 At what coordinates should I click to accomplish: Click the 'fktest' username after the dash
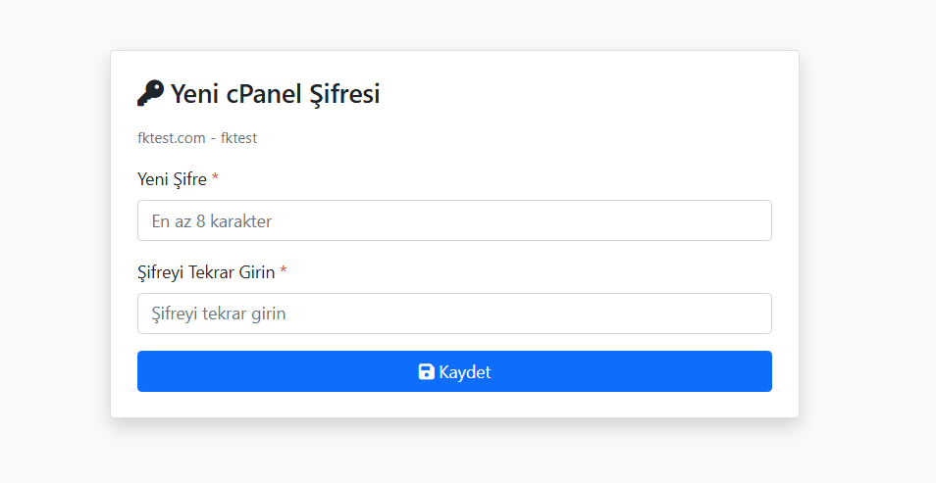tap(238, 138)
